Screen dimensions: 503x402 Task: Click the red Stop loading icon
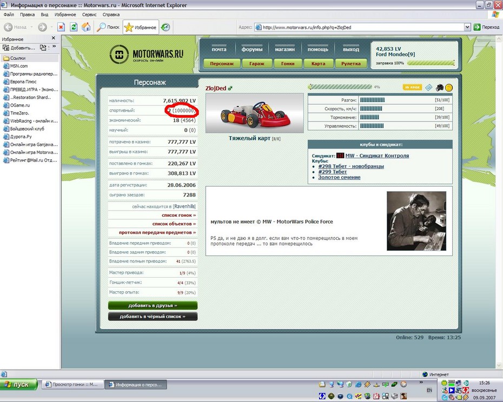tap(61, 27)
